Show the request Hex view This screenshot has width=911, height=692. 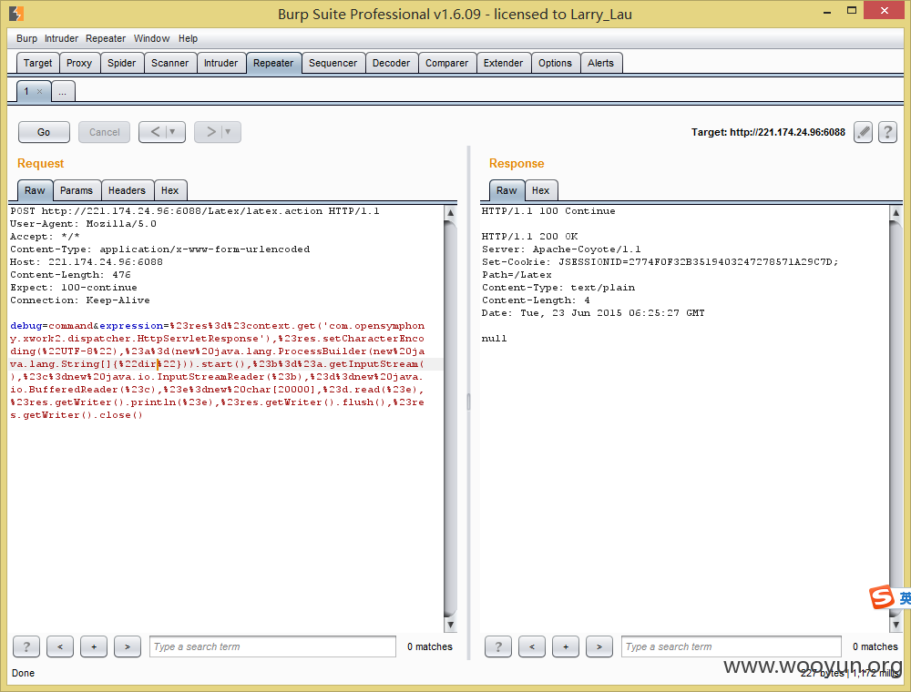(170, 190)
